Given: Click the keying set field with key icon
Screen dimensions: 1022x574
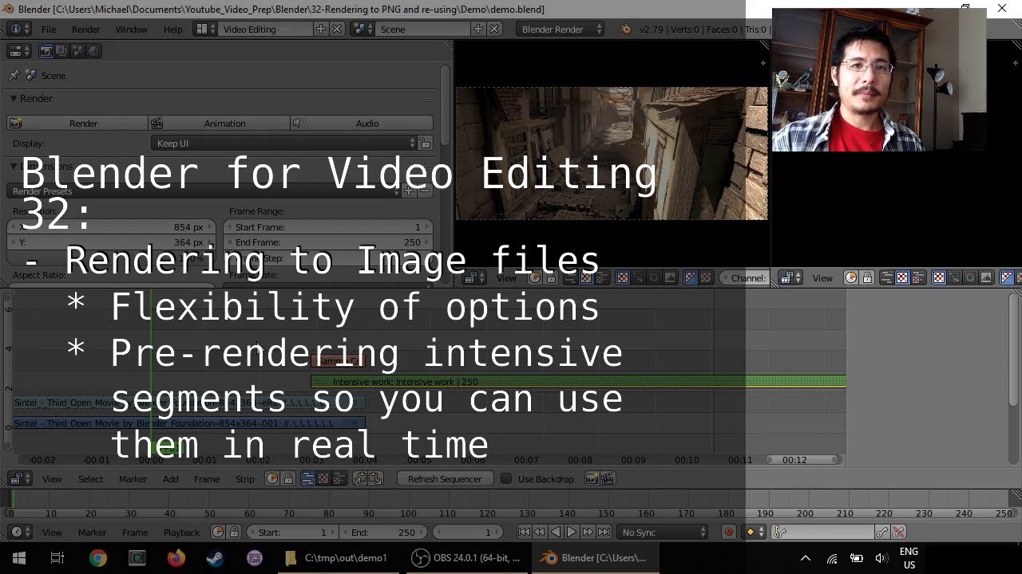Looking at the screenshot, I should point(823,532).
